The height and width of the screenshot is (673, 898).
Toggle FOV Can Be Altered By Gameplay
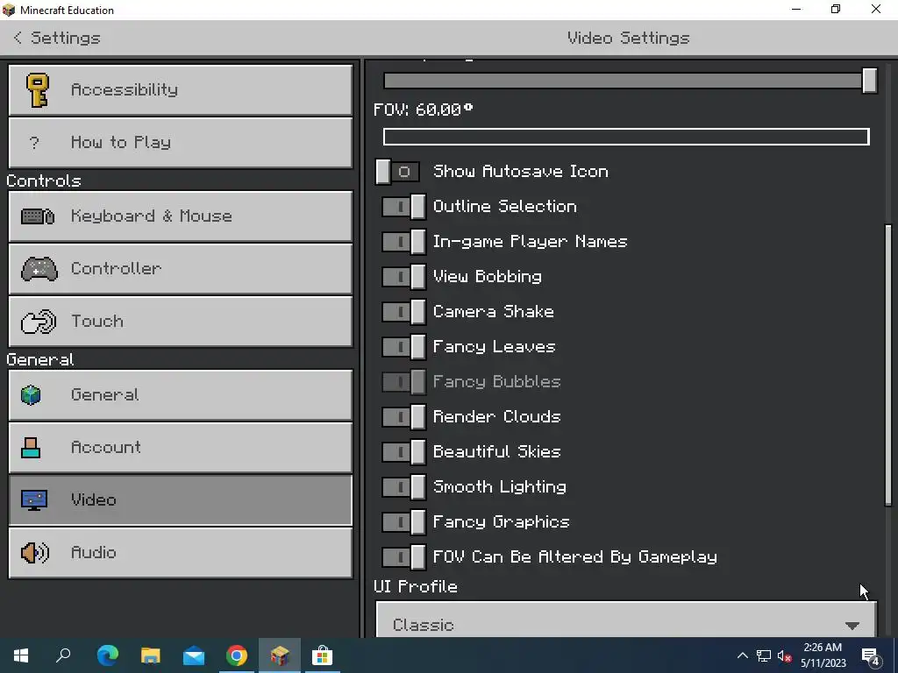point(403,556)
